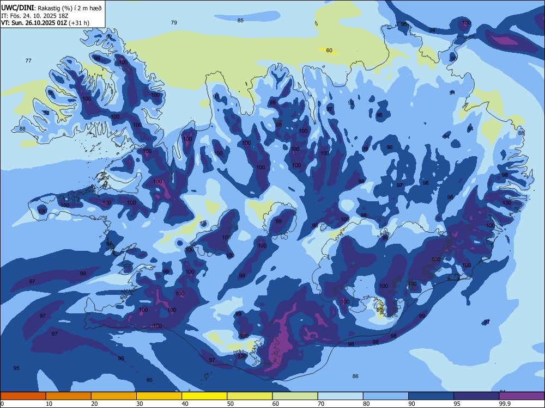
Task: Click the '93' humidity value on the map
Action: [216, 96]
